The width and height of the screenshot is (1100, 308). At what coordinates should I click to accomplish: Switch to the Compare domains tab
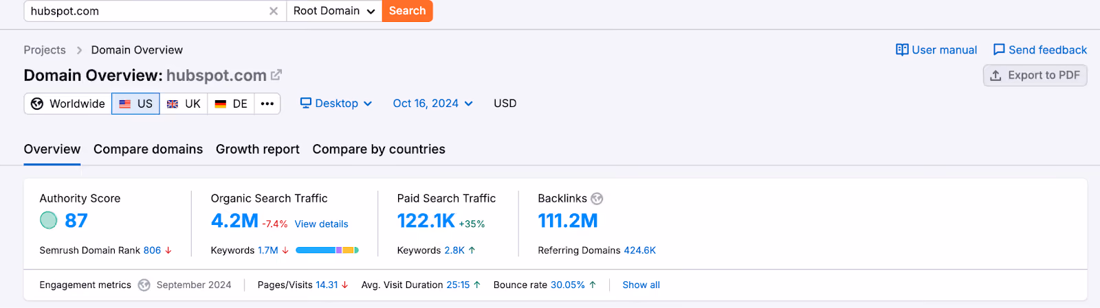click(x=148, y=150)
